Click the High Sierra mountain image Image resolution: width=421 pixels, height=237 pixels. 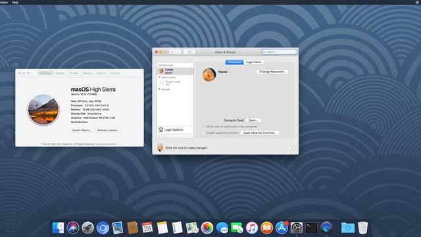[43, 109]
